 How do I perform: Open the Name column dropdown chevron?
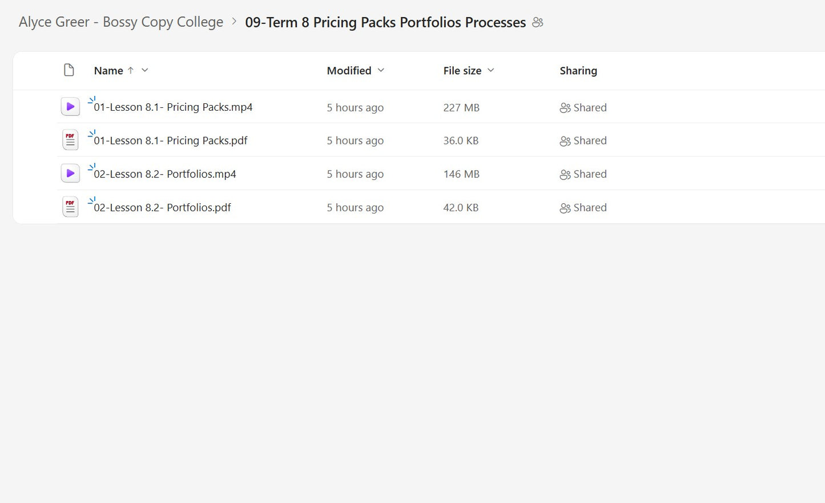[x=144, y=70]
